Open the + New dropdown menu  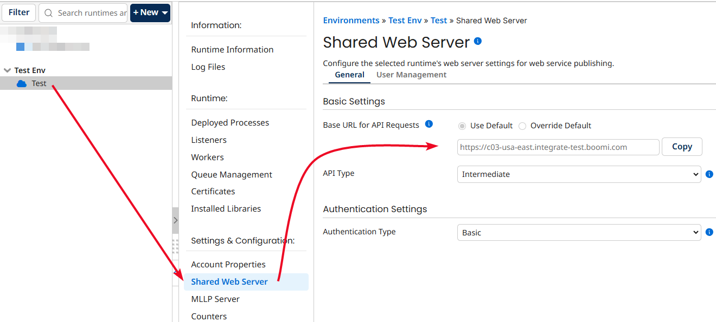point(150,12)
